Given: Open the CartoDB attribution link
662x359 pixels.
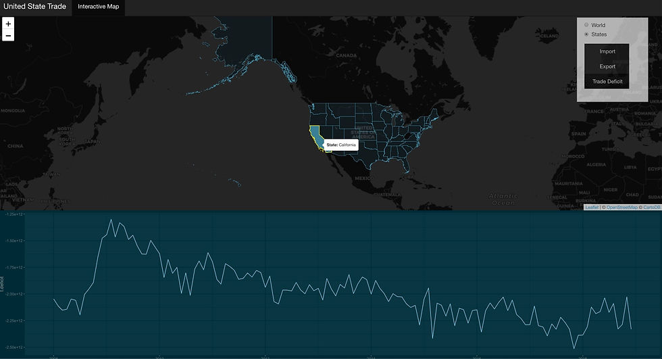Looking at the screenshot, I should coord(651,208).
